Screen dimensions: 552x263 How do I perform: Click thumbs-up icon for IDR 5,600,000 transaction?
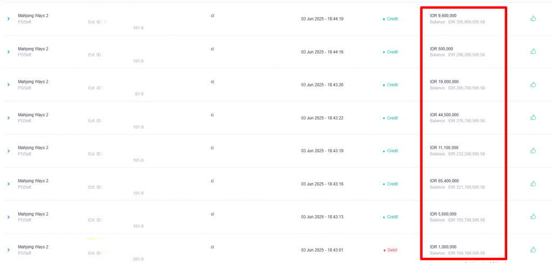[x=533, y=216]
